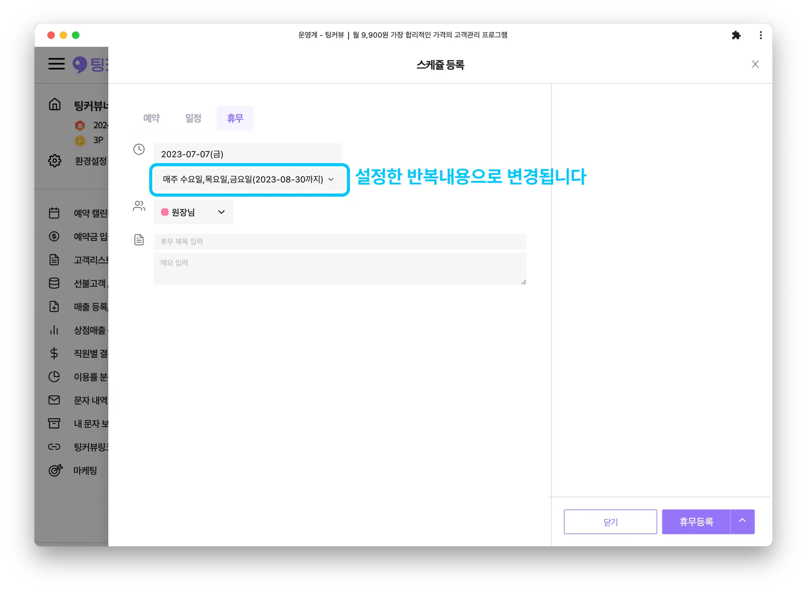Click the calendar icon for 예약 캘린더
This screenshot has width=807, height=592.
[54, 213]
